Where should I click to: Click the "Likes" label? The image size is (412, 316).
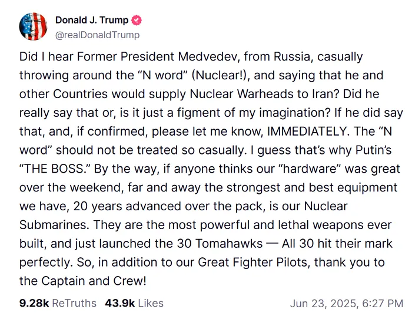(151, 303)
